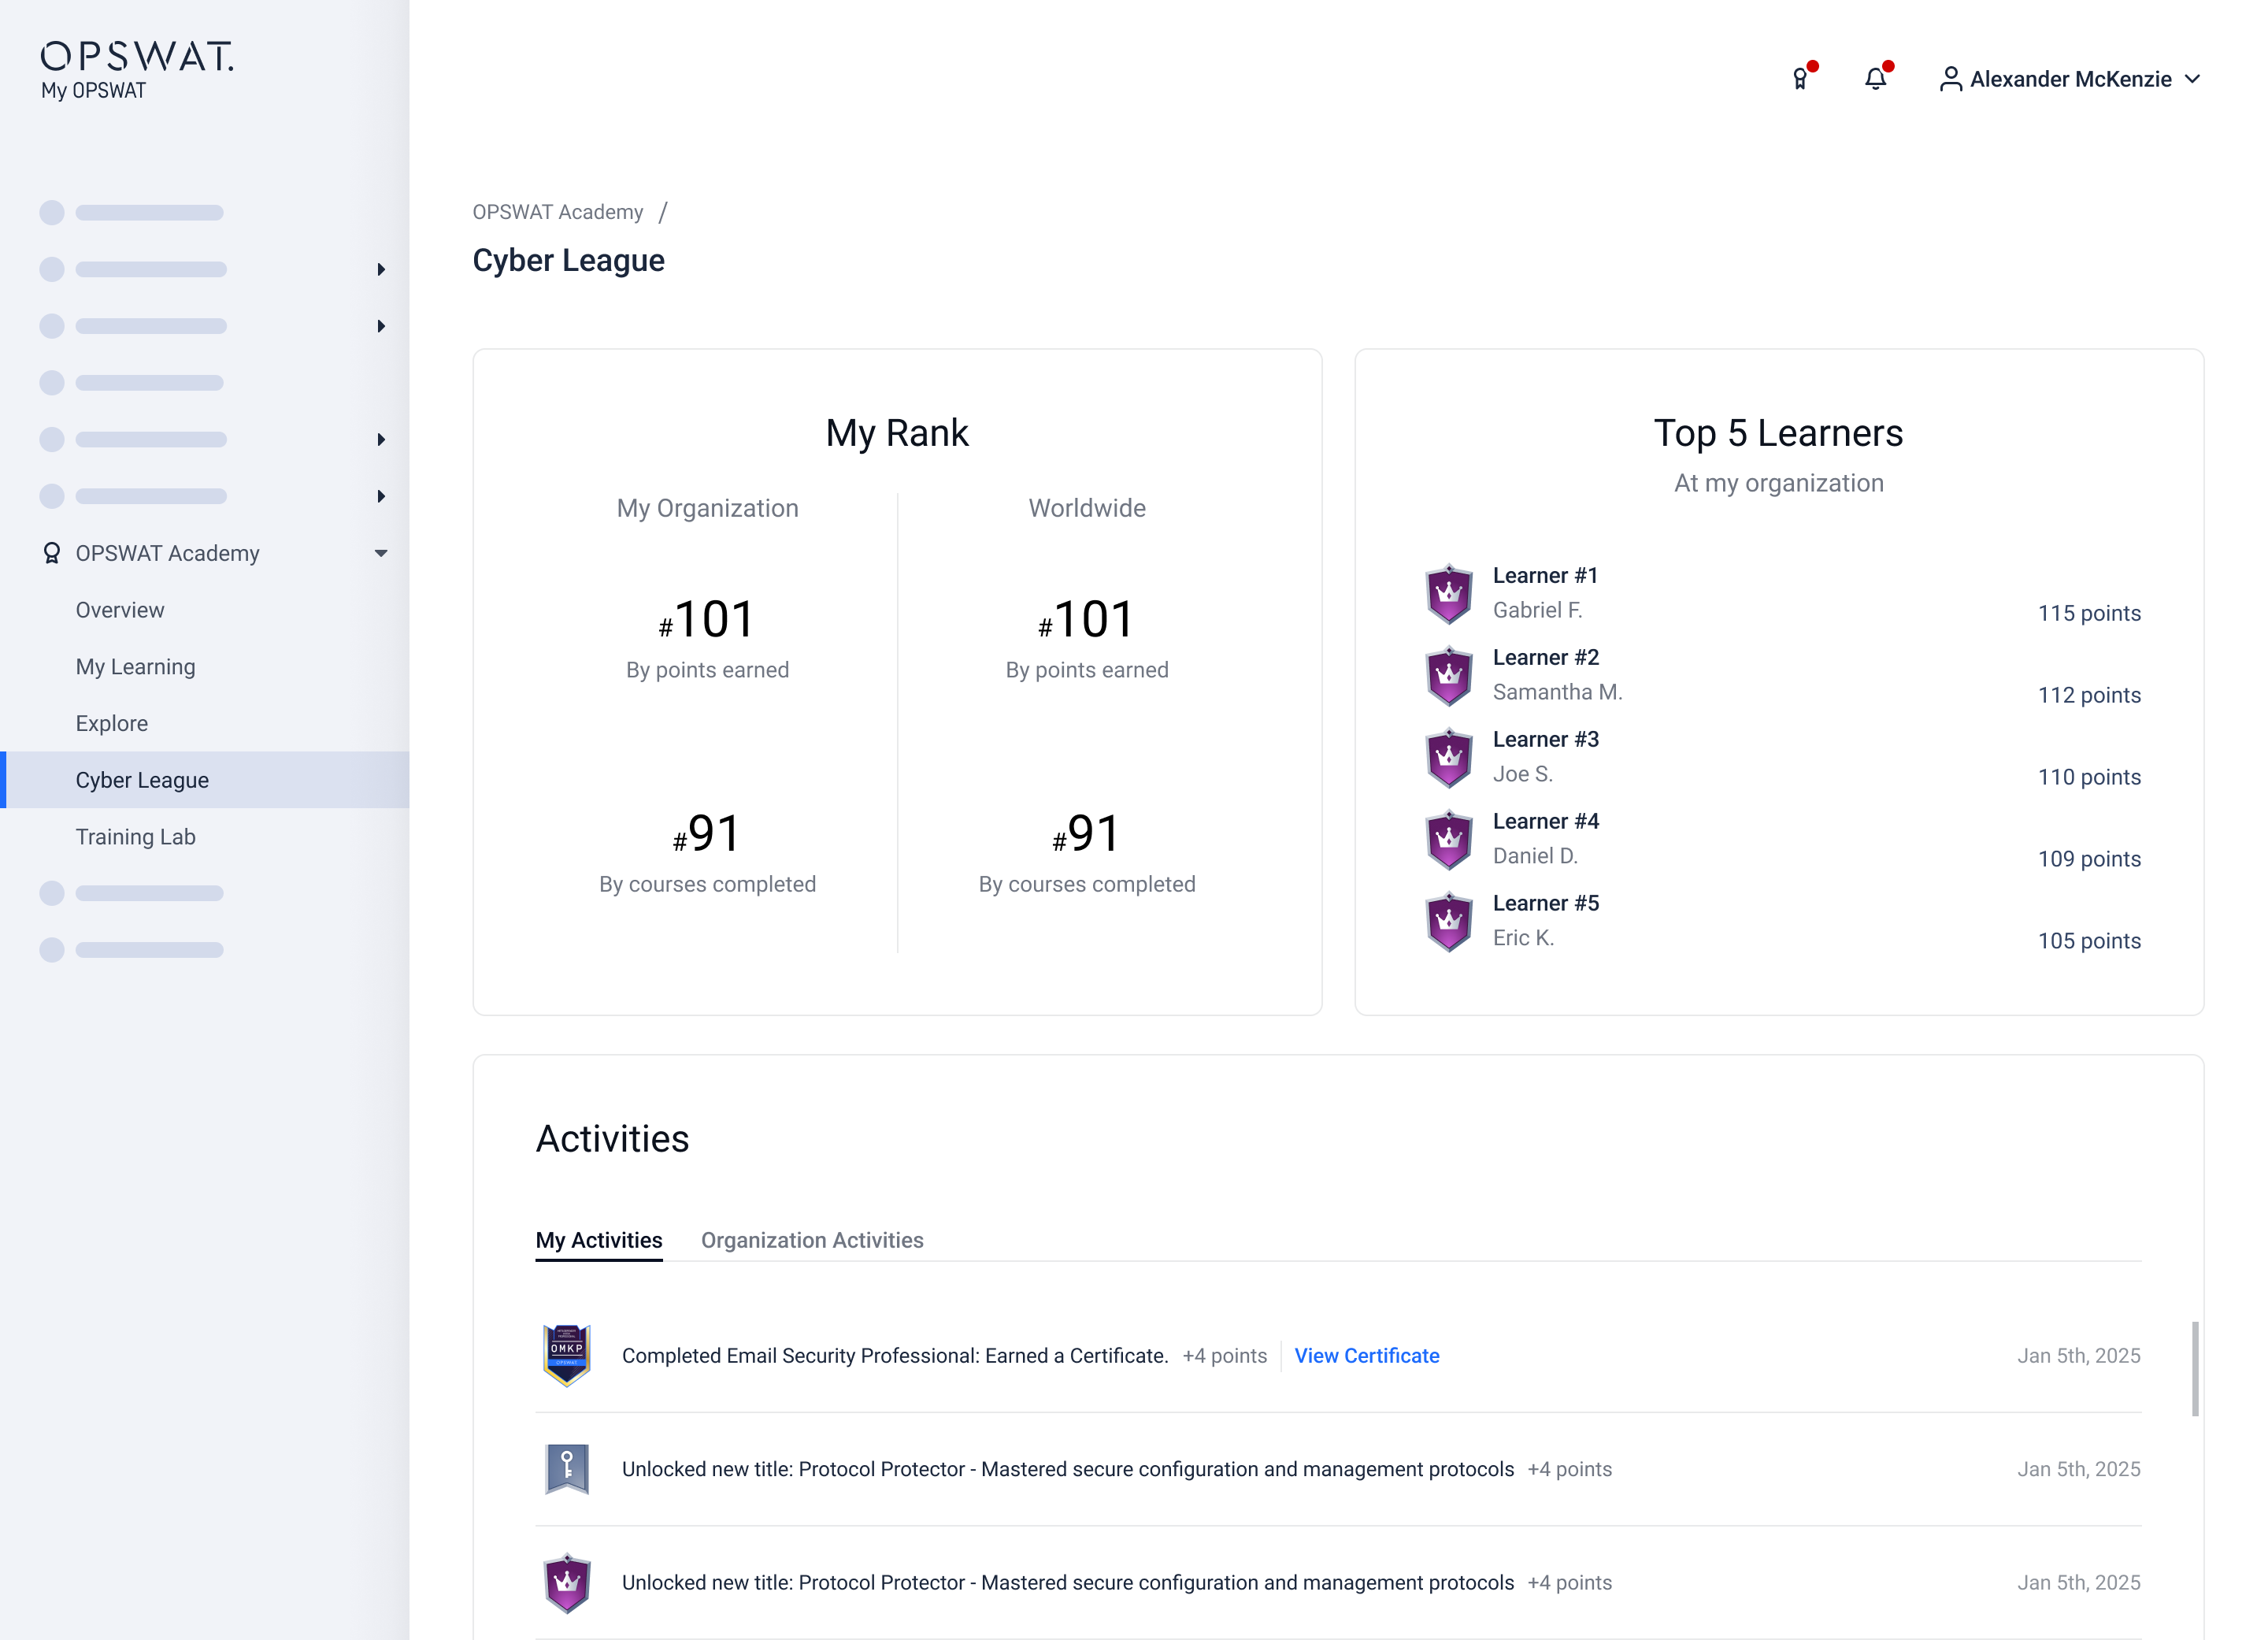This screenshot has height=1640, width=2268.
Task: Click the Activities list scrollbar
Action: pyautogui.click(x=2195, y=1368)
